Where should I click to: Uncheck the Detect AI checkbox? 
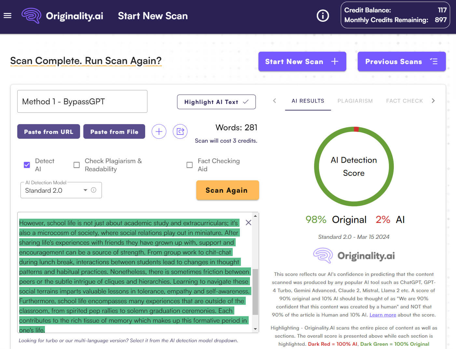(27, 165)
